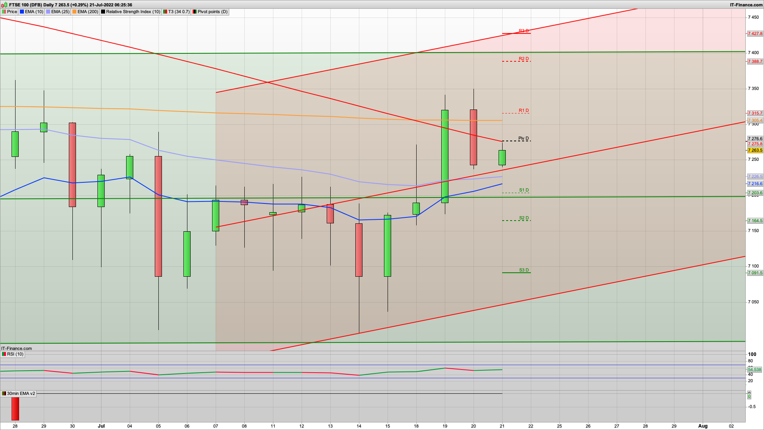
Task: Select the S3 D pivot line label
Action: tap(524, 270)
